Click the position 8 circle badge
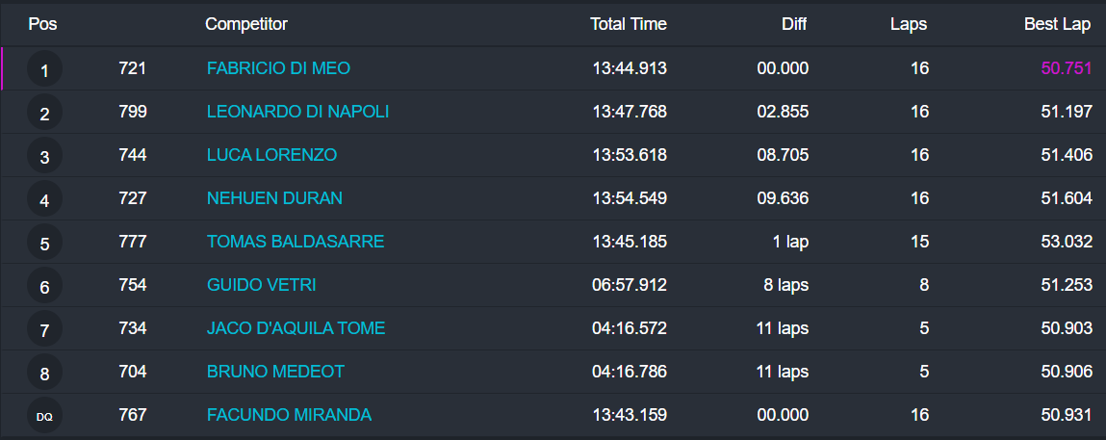The image size is (1106, 440). tap(44, 374)
